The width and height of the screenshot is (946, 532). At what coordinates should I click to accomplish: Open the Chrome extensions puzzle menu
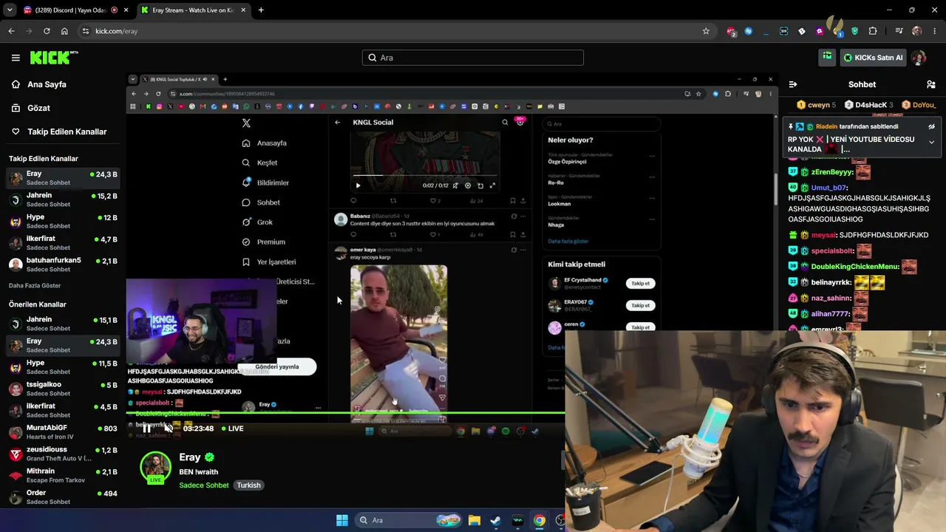click(873, 31)
